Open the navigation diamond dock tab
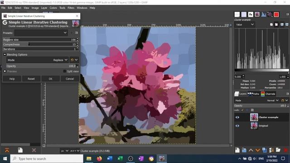 [270, 14]
